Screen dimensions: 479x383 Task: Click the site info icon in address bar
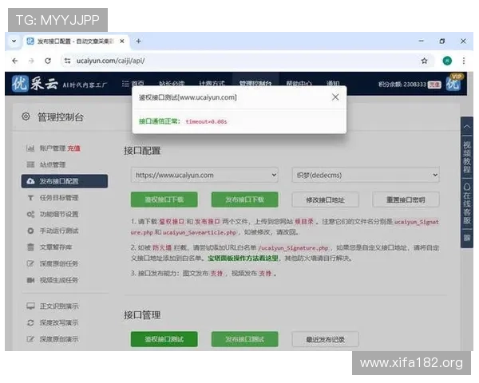pos(68,61)
